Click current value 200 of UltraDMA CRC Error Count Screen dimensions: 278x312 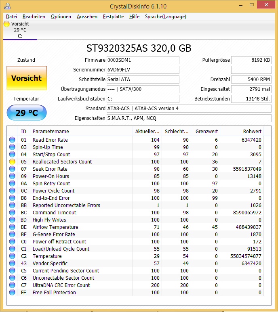pos(155,285)
